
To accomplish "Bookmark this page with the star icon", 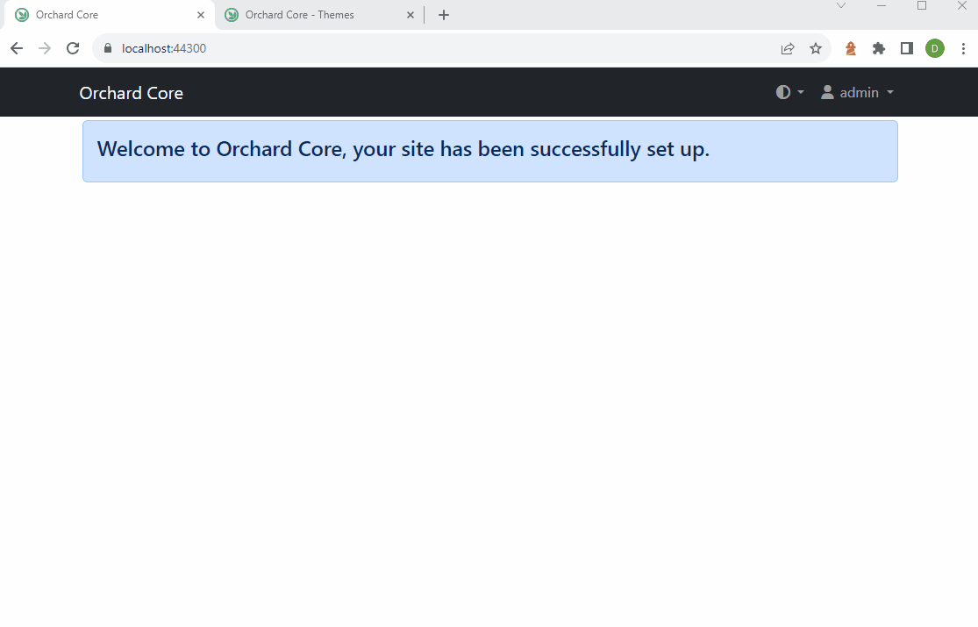I will 816,48.
